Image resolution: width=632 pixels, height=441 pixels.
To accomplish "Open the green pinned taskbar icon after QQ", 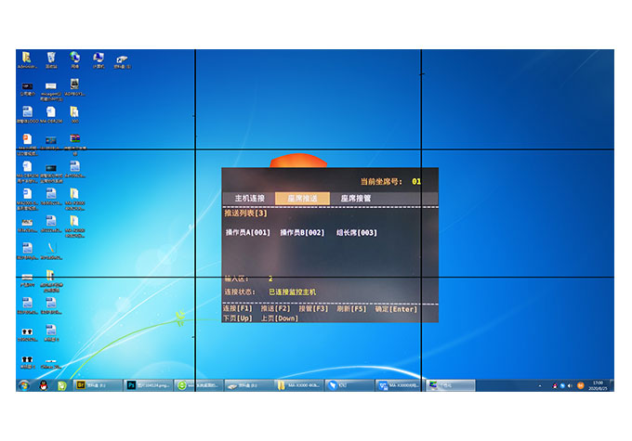I will 61,385.
